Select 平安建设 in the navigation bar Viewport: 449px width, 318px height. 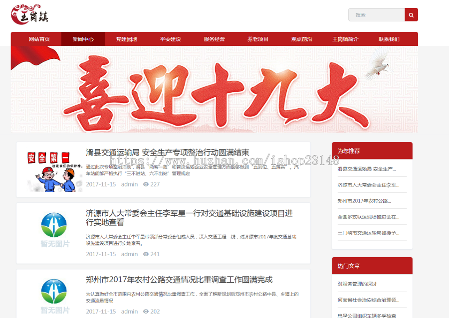click(171, 39)
